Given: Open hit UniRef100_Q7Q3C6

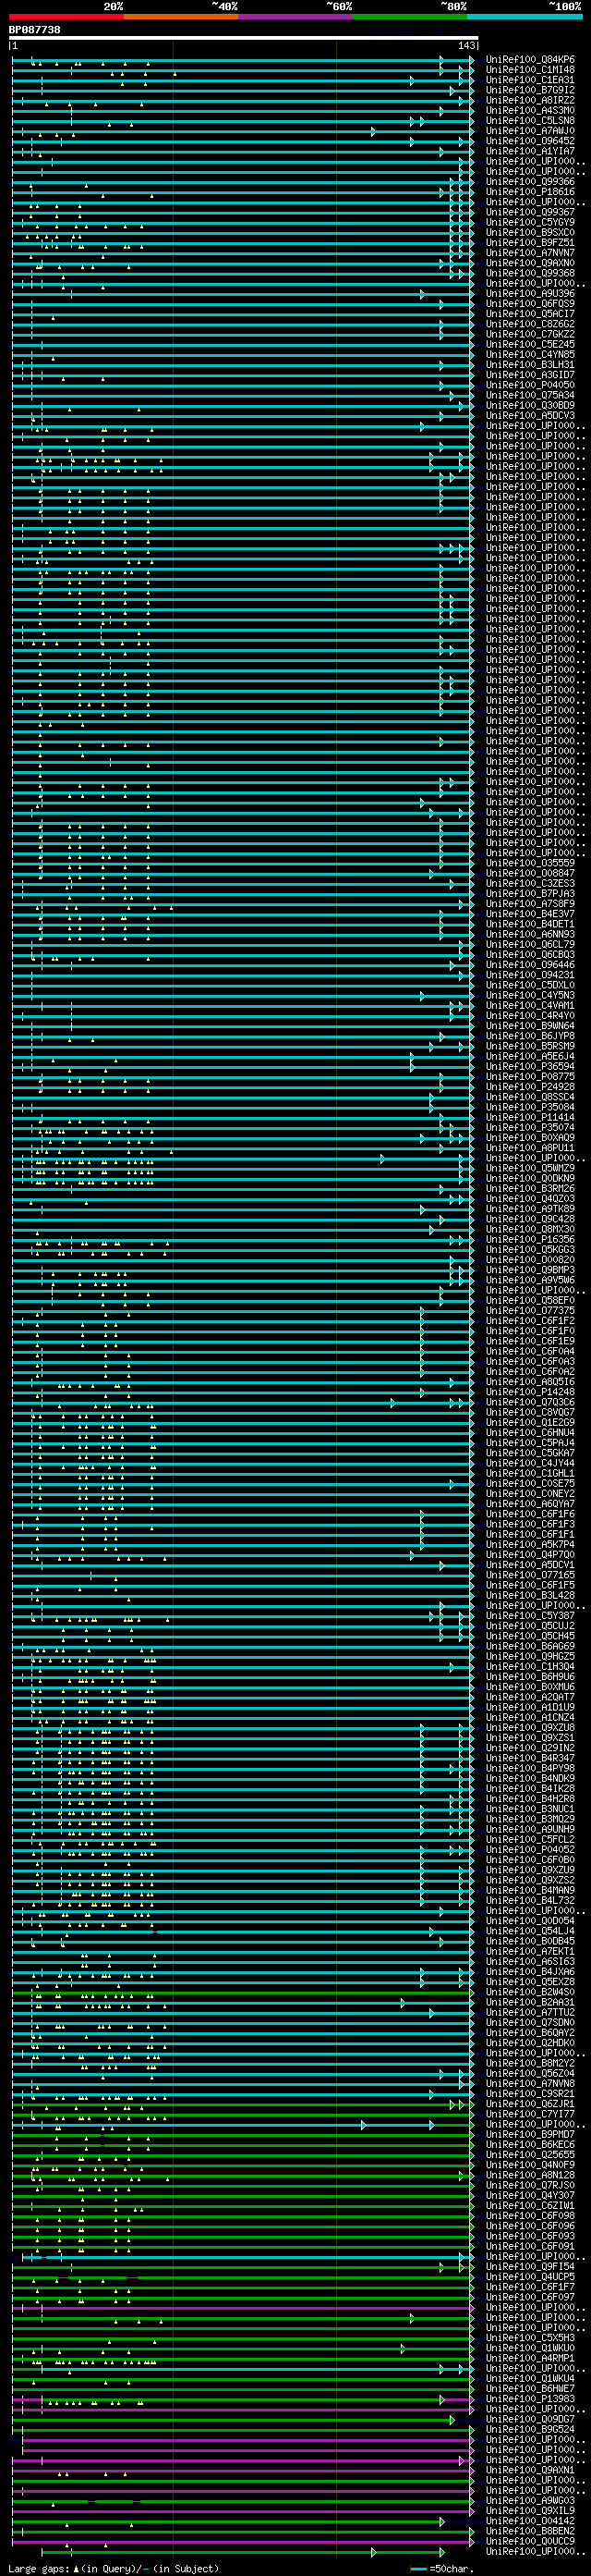Looking at the screenshot, I should click(x=530, y=1402).
